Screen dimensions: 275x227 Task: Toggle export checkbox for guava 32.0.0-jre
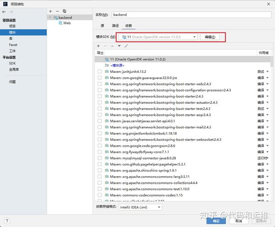[99, 78]
